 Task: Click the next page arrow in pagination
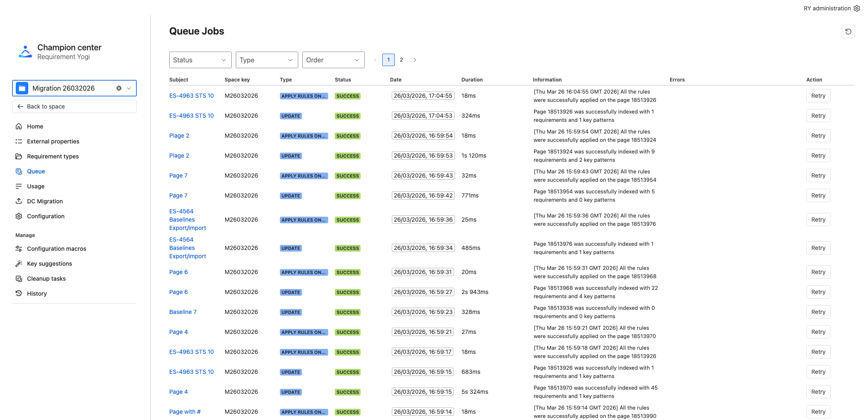[x=415, y=60]
